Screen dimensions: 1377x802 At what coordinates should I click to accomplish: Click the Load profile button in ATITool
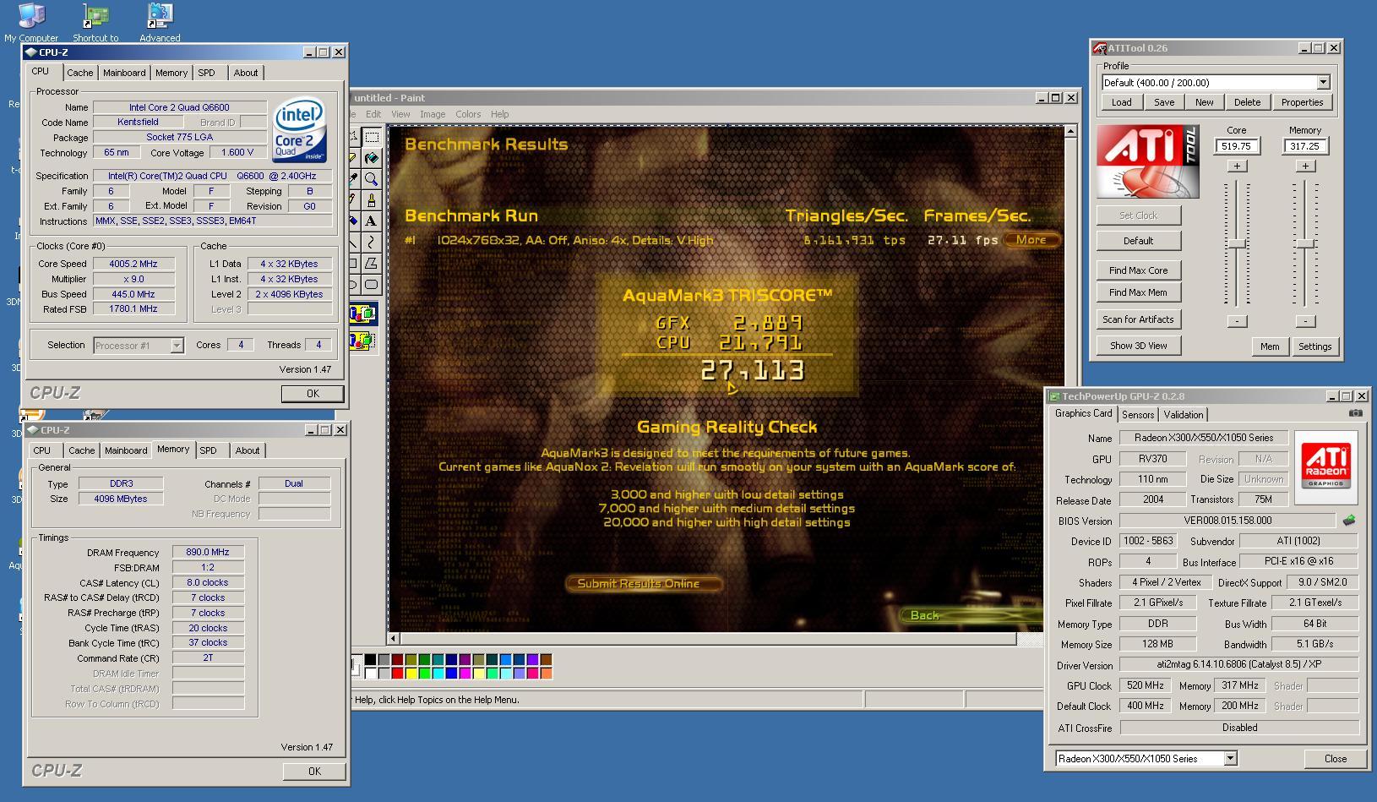coord(1122,102)
